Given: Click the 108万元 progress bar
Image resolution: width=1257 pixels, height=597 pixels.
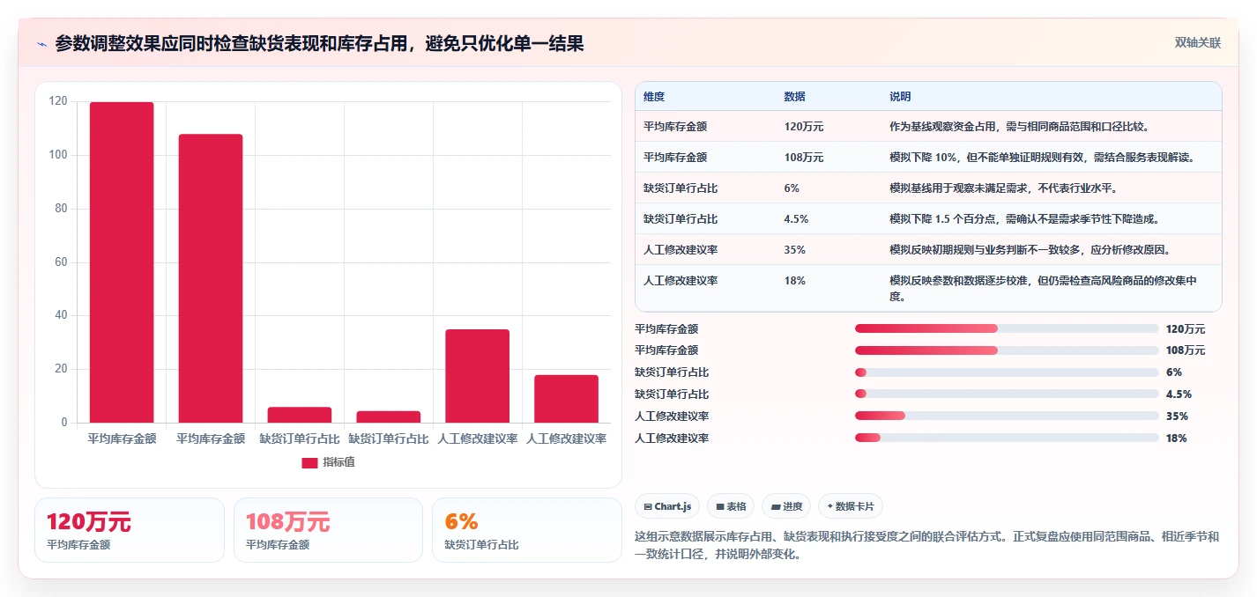Looking at the screenshot, I should pyautogui.click(x=1007, y=350).
